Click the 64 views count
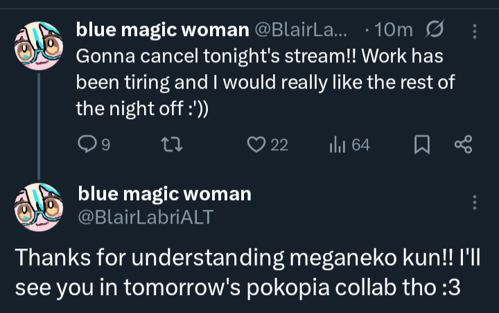Screen dimensions: 499x313 [360, 145]
